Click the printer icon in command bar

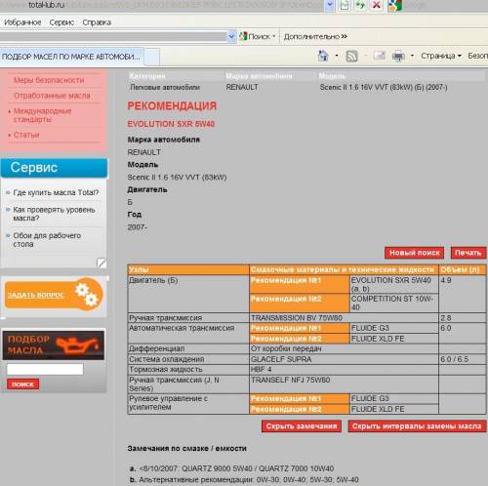tap(398, 57)
